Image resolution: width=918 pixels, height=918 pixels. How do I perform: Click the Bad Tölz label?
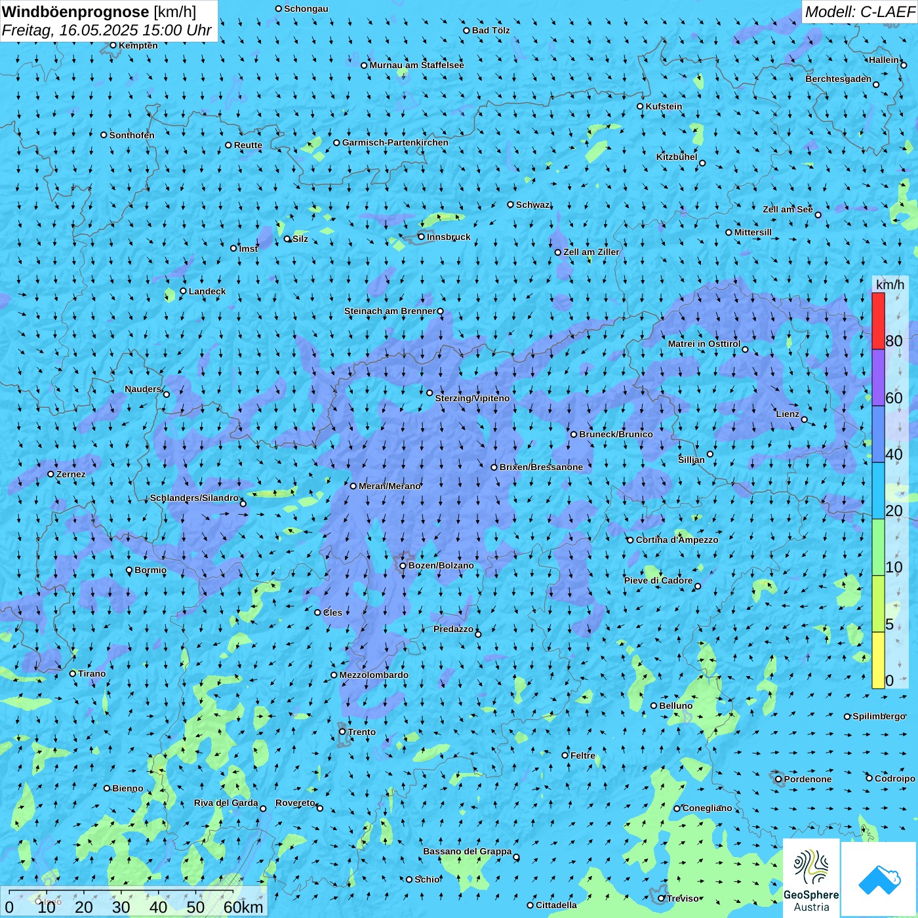pyautogui.click(x=491, y=30)
